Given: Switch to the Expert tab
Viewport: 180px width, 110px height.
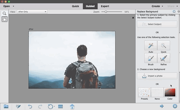Looking at the screenshot, I should tap(105, 6).
